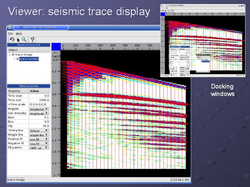Open the Wiggles dropdown
Viewport: 250px width, 187px height.
click(x=39, y=109)
